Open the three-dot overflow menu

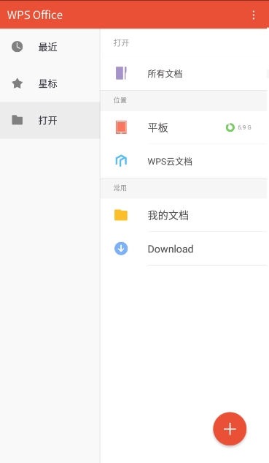click(254, 15)
